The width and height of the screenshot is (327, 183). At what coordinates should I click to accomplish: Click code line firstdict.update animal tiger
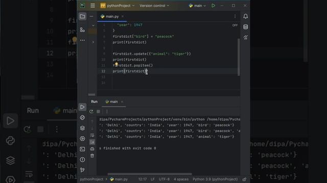(x=152, y=54)
